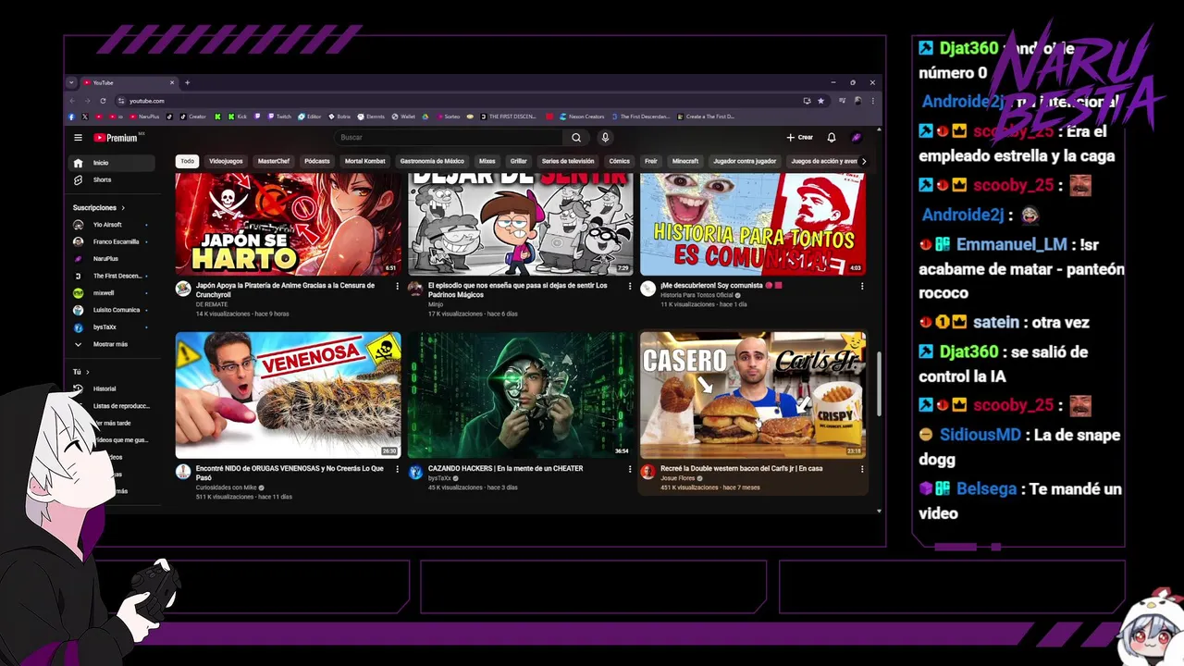Viewport: 1184px width, 666px height.
Task: Select the MasterChef filter chip
Action: (x=274, y=161)
